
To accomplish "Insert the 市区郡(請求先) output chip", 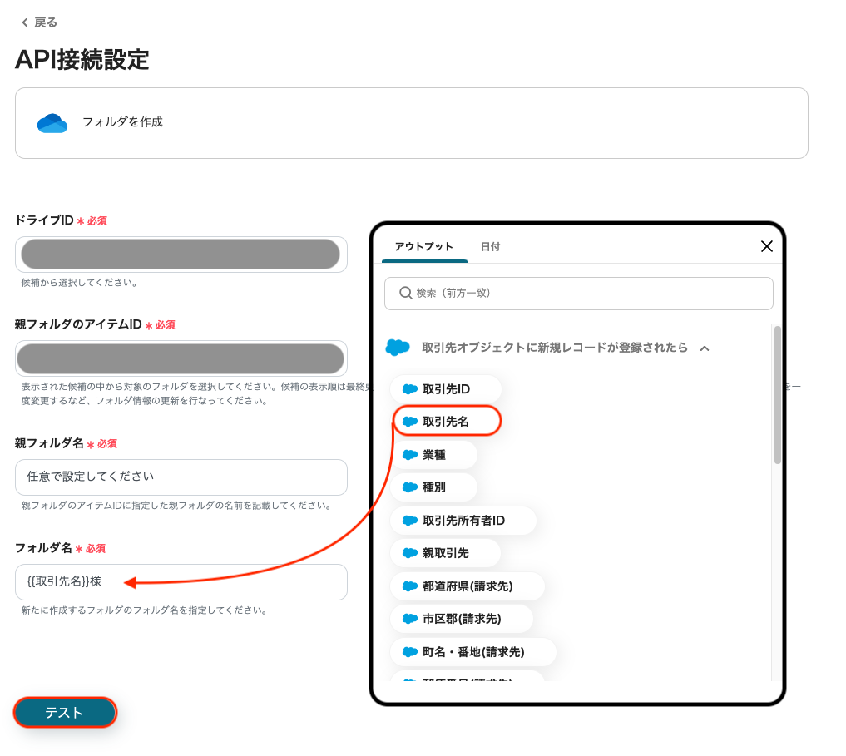I will click(x=462, y=619).
